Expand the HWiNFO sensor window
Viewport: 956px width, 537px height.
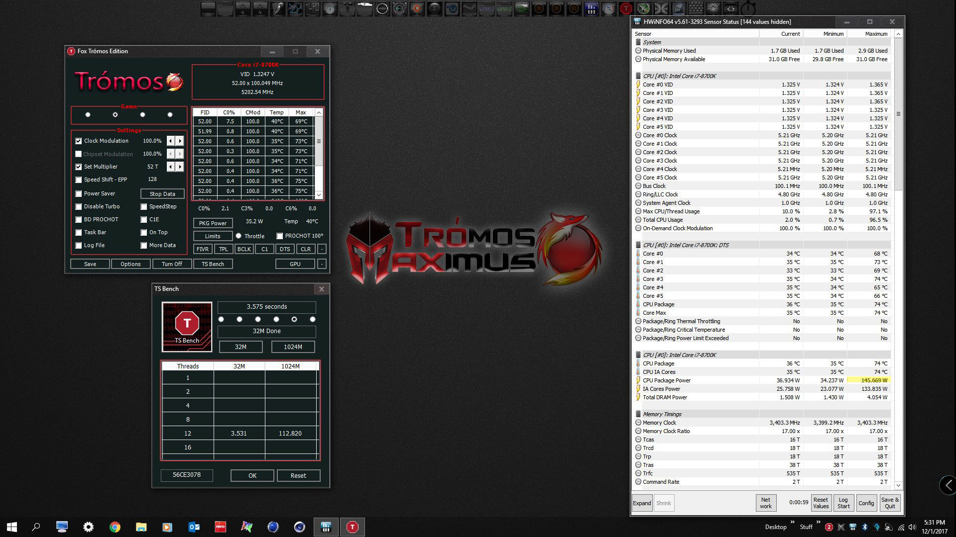642,503
